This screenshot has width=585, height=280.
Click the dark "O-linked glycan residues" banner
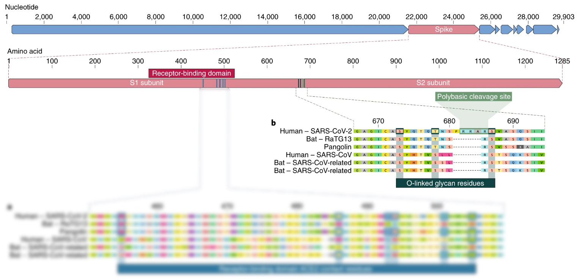pos(445,183)
